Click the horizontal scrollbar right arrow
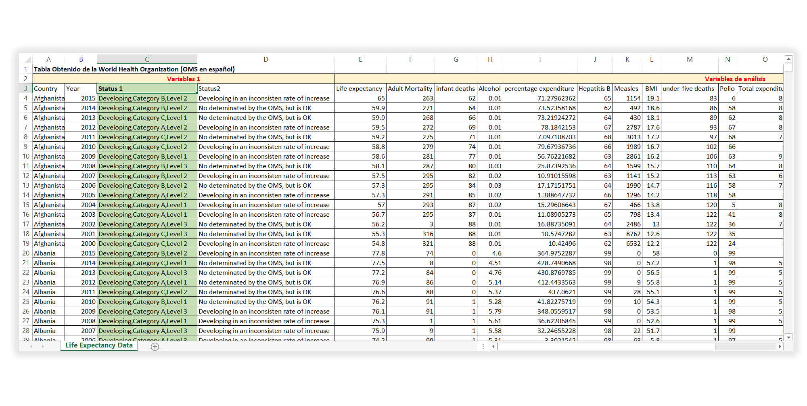This screenshot has height=406, width=807. click(x=780, y=347)
